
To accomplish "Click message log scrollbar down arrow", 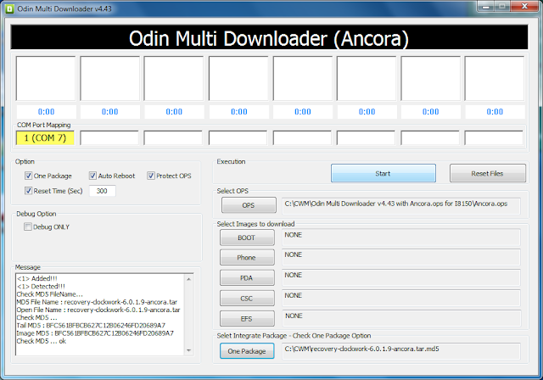I will (188, 350).
